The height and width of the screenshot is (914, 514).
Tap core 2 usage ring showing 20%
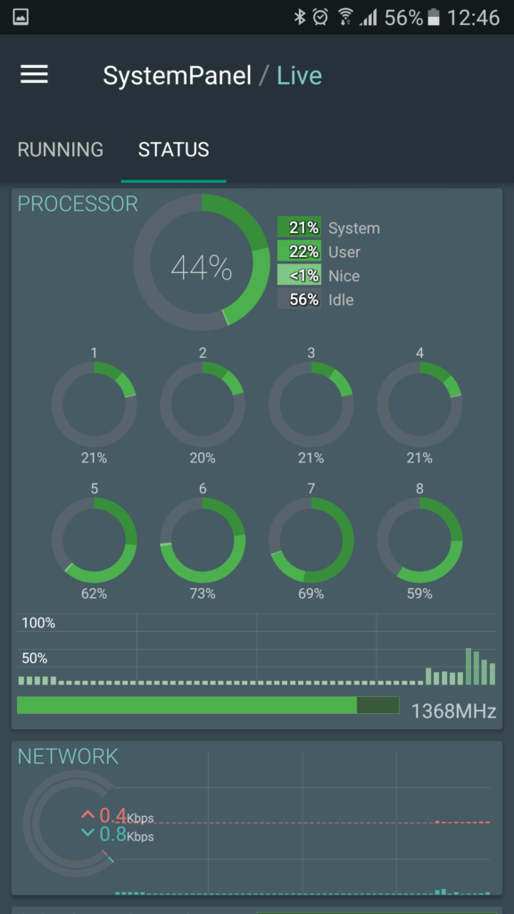(203, 404)
